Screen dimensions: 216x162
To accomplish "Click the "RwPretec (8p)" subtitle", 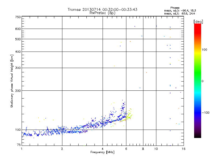I will pos(102,13).
